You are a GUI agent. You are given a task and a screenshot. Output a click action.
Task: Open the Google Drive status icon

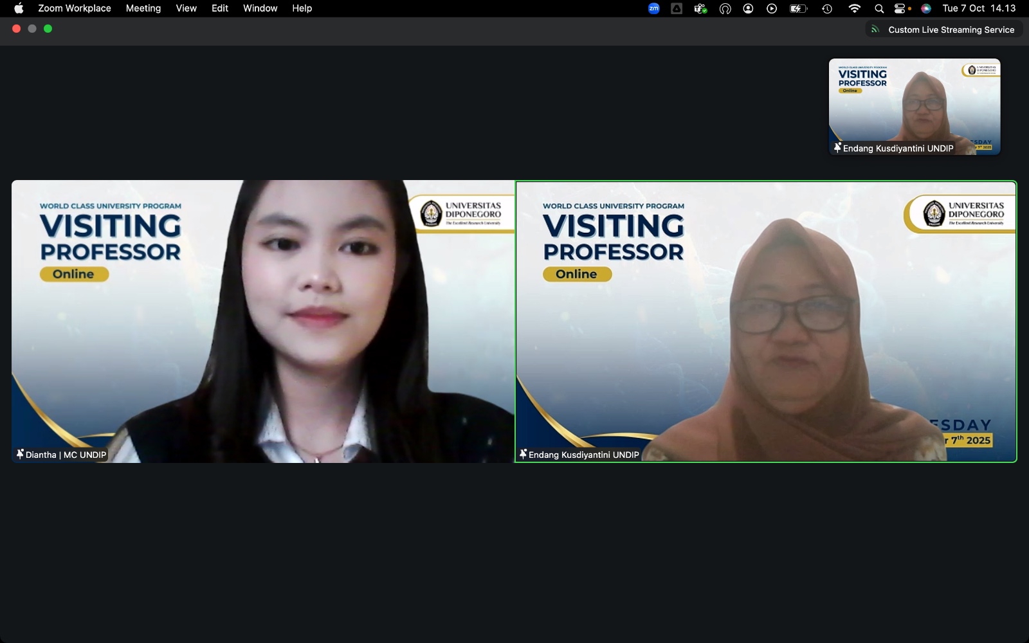pos(677,8)
